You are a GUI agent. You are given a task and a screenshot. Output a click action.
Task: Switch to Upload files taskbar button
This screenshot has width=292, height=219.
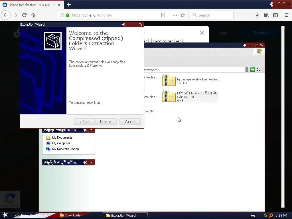click(x=33, y=215)
